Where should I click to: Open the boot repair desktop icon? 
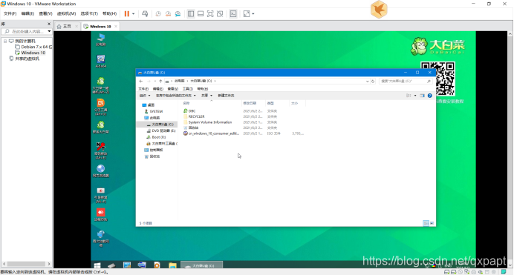click(x=100, y=195)
